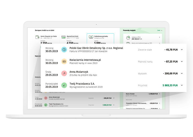193x137 pixels.
Task: Expand the Polski Gaz transaction details
Action: [x=182, y=50]
